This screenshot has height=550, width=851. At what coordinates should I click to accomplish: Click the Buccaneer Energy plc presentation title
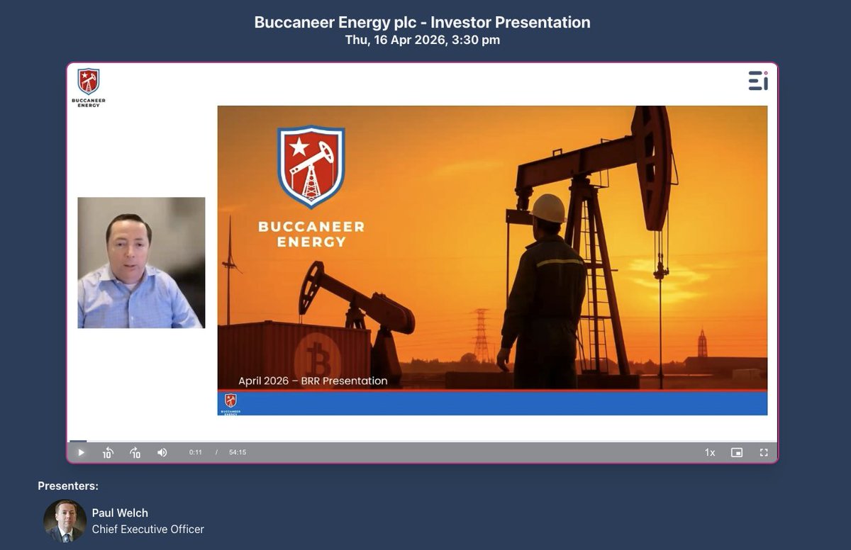point(423,22)
